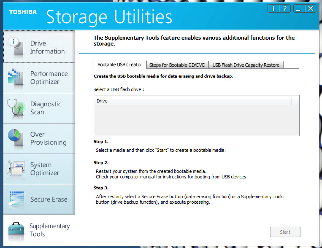Minimize the Storage Utilities window
The width and height of the screenshot is (322, 248).
click(299, 8)
